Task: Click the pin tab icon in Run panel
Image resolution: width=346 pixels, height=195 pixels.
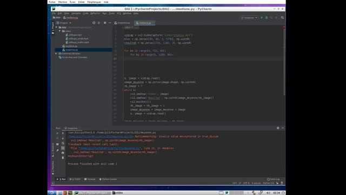Action: [57, 150]
